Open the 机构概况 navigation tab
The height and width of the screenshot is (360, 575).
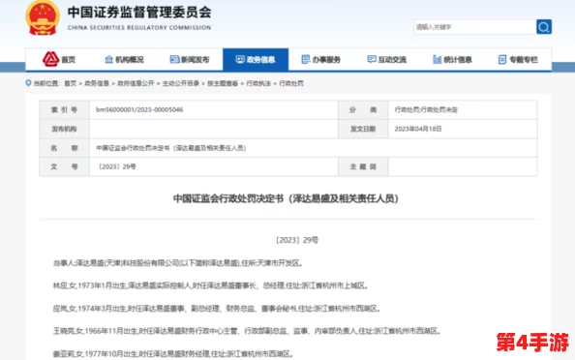pos(124,59)
